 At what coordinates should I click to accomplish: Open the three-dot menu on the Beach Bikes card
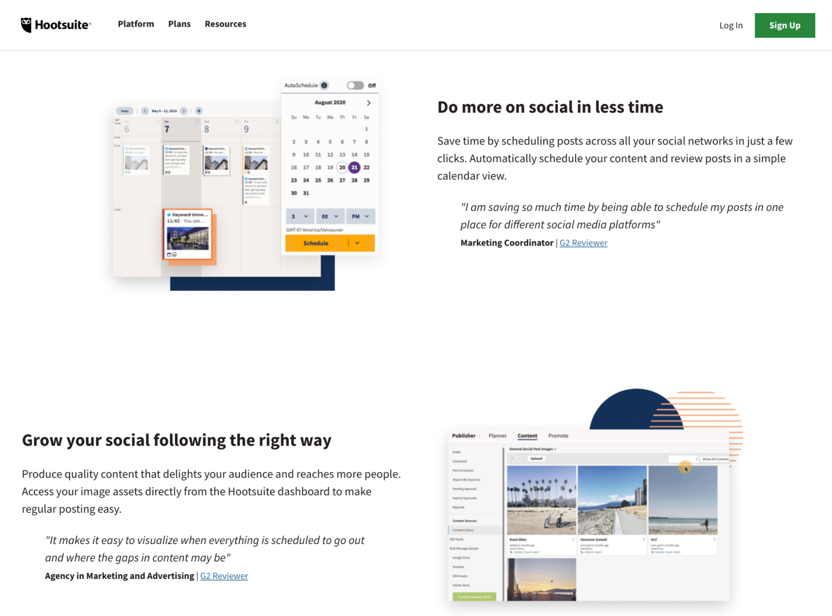pos(574,539)
